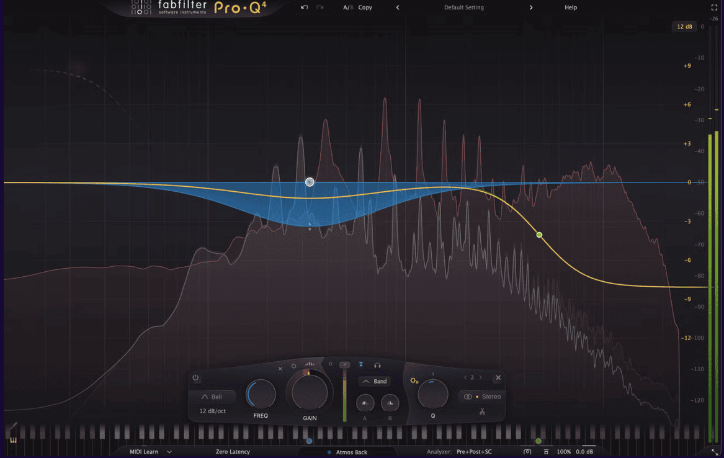Load the previous preset
This screenshot has width=724, height=458.
[x=398, y=7]
